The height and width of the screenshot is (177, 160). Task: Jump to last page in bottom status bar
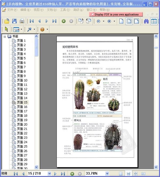pos(62,174)
